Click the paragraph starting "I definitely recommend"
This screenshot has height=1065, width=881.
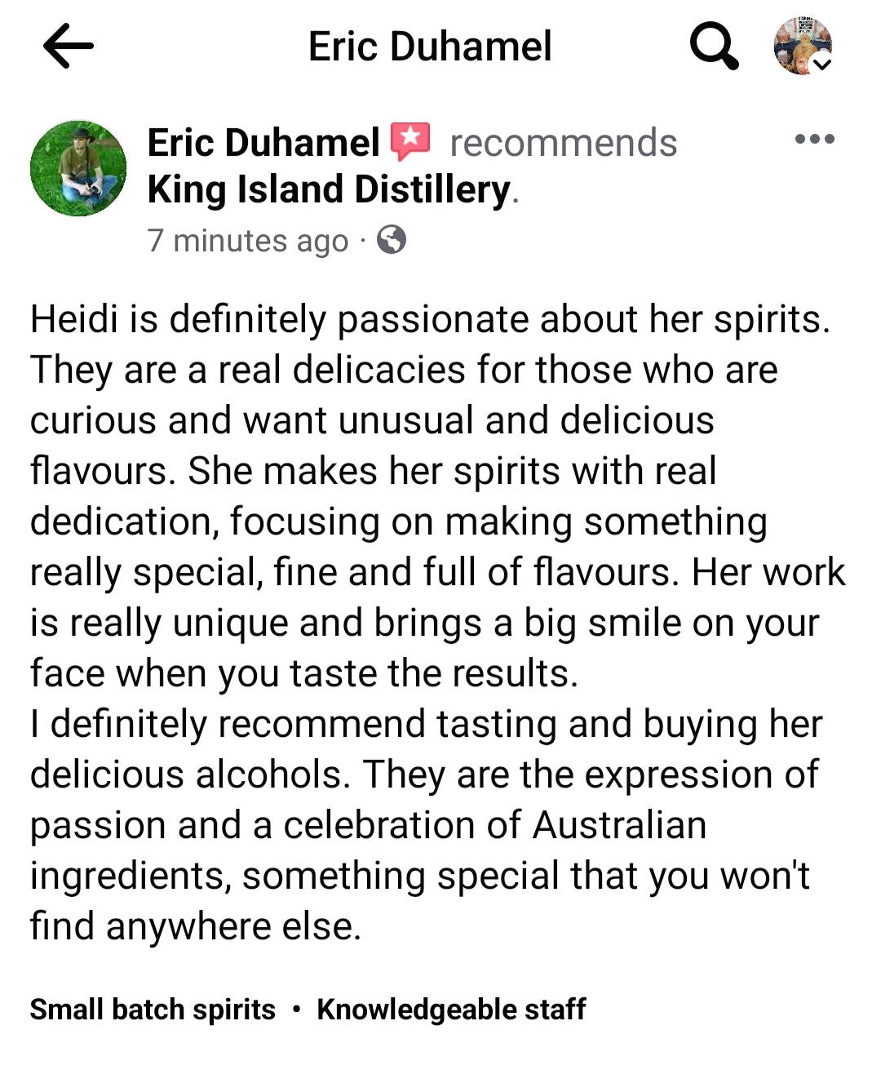(x=424, y=723)
